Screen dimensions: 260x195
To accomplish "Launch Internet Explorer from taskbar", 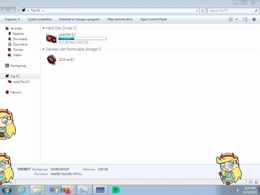I will click(22, 190).
